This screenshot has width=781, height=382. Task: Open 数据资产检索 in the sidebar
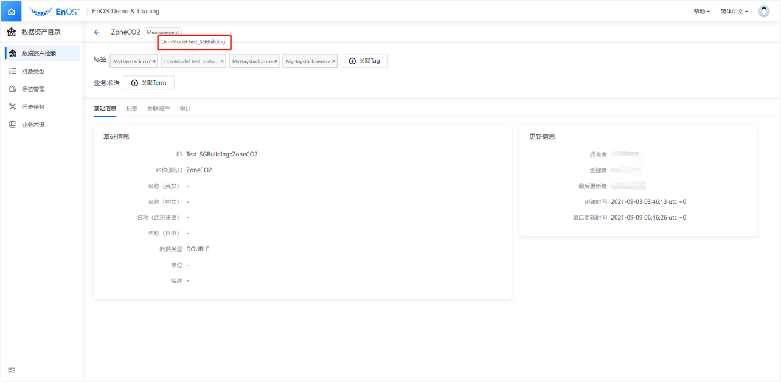tap(39, 54)
